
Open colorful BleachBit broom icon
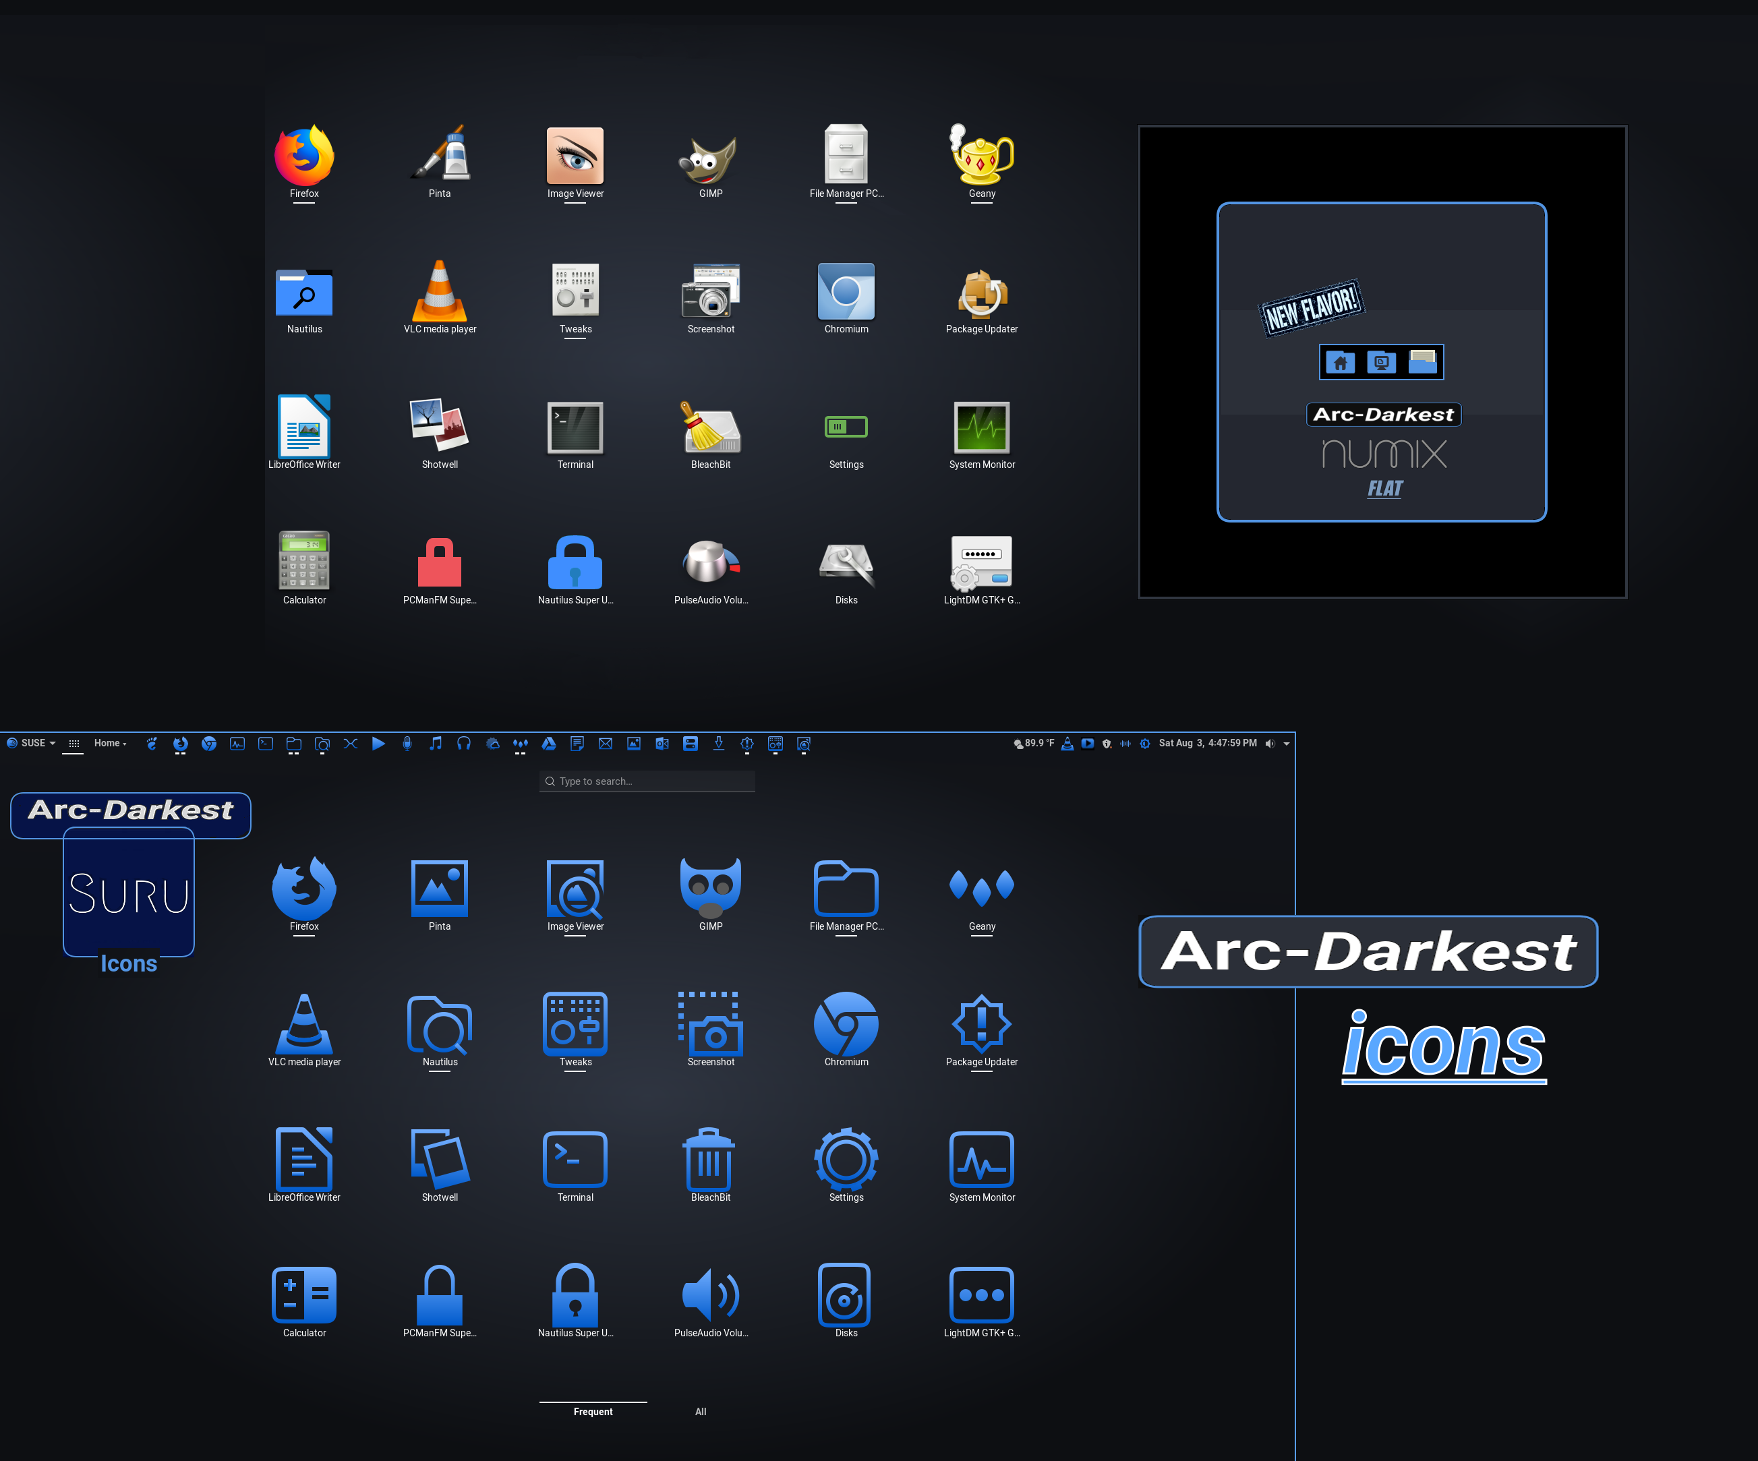point(710,426)
